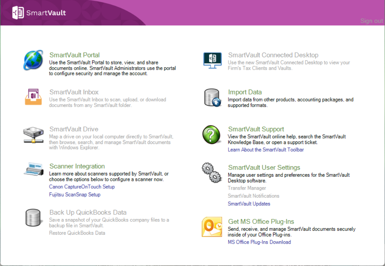Open the SmartVault User Settings heading
The image size is (385, 266).
(x=264, y=167)
